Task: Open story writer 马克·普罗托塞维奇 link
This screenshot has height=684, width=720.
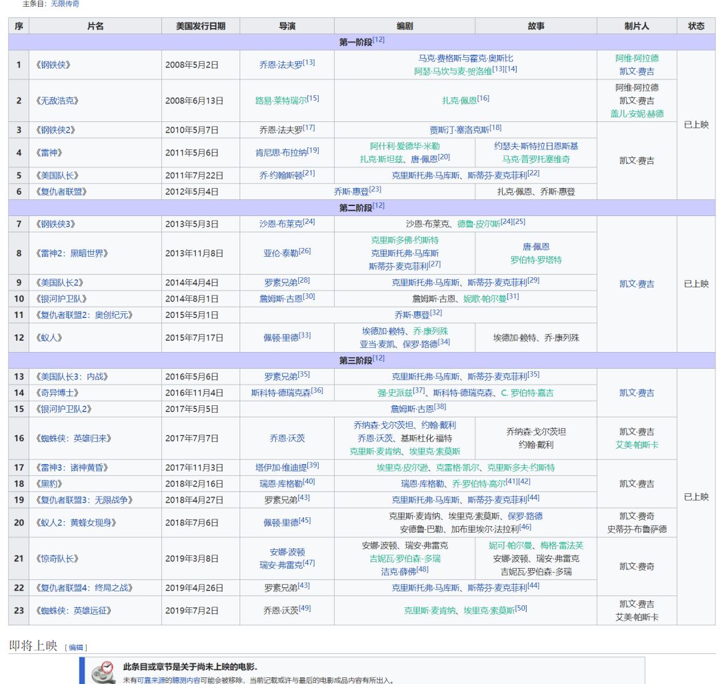Action: [x=536, y=159]
